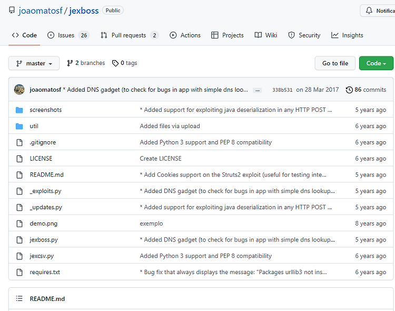Open the Pull requests tab
This screenshot has height=311, width=395.
click(130, 35)
